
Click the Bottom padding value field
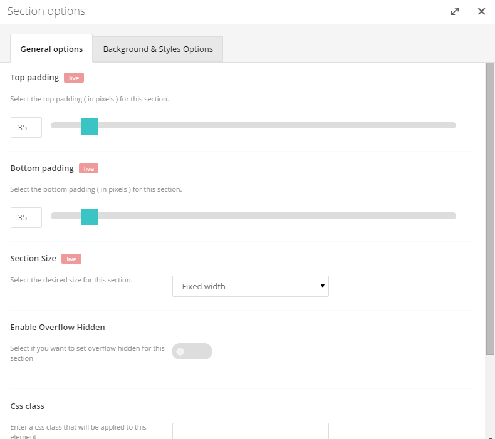click(26, 218)
